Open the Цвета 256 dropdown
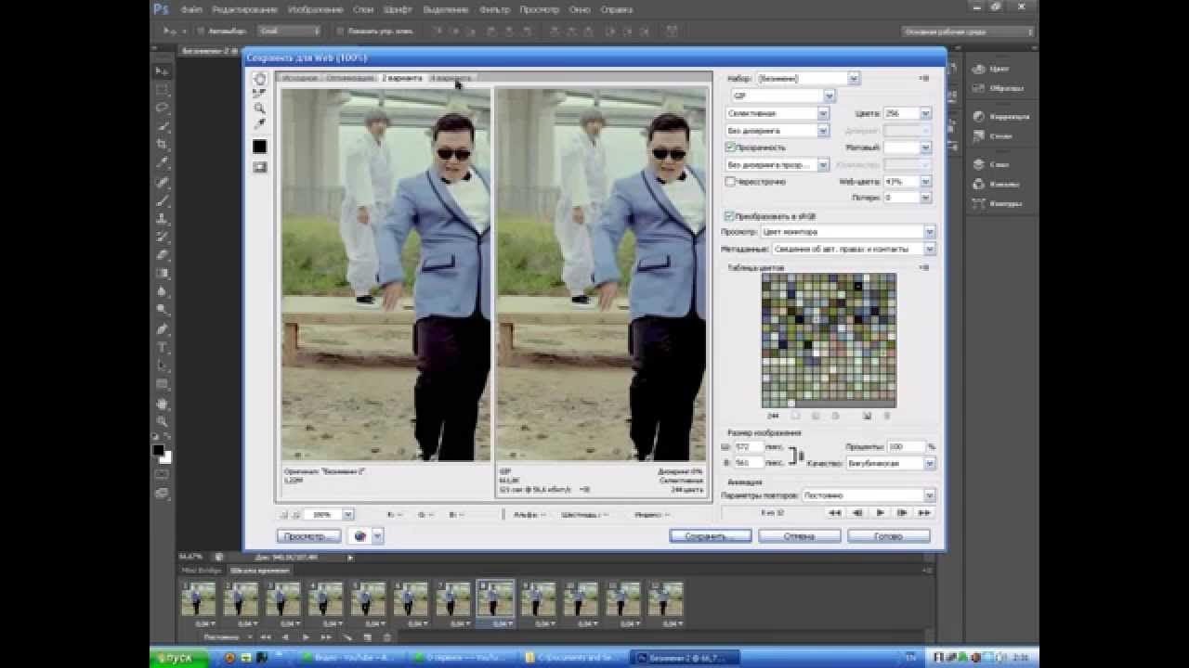 [x=907, y=113]
